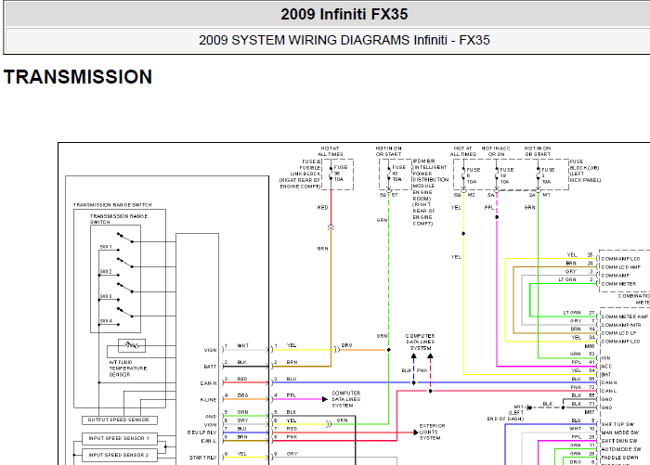Click the "FUSE 3 10A" fuse label
Viewport: 650px width, 465px height.
[x=548, y=175]
